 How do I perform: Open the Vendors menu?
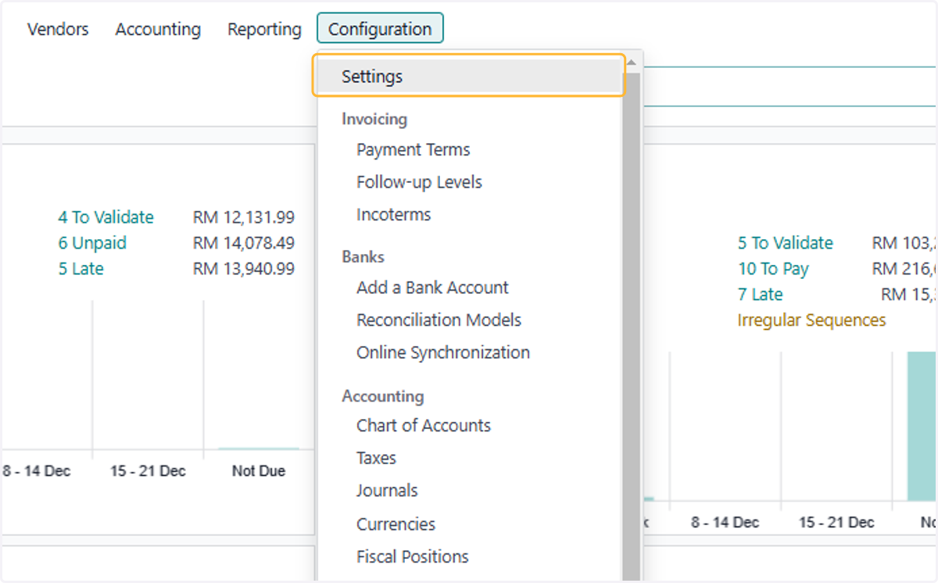click(58, 29)
